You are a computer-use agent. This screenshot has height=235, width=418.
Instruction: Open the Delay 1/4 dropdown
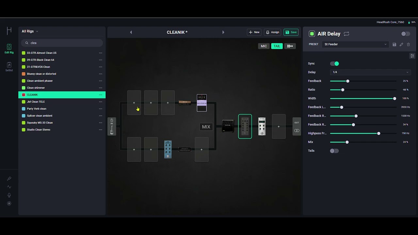click(370, 72)
